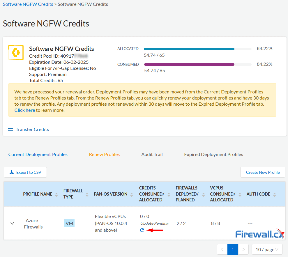Click the PAN-OS VERSION column header
Screen dimensions: 288x257
[111, 194]
